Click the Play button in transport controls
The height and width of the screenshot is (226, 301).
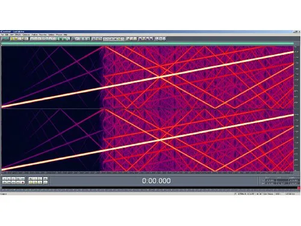[x=9, y=179]
